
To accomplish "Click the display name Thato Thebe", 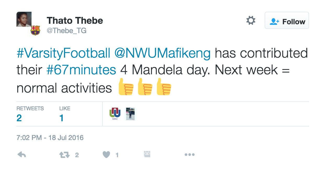I will coord(75,21).
